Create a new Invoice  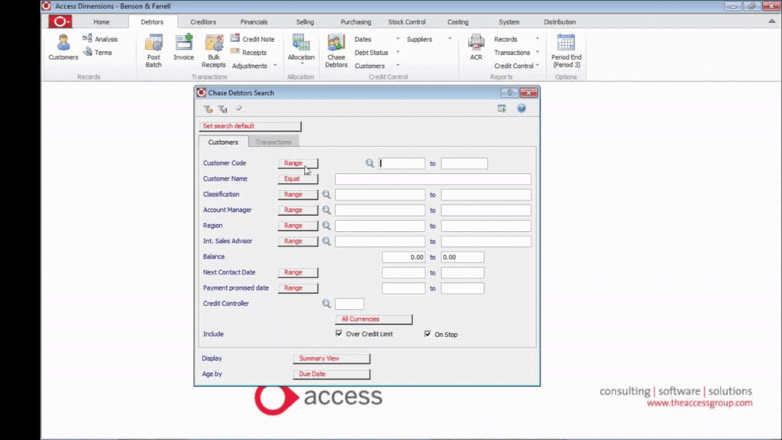pos(183,47)
